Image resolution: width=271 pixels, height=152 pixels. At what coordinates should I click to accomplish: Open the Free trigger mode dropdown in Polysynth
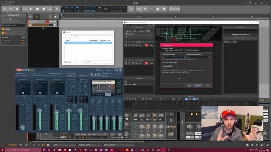point(63,137)
